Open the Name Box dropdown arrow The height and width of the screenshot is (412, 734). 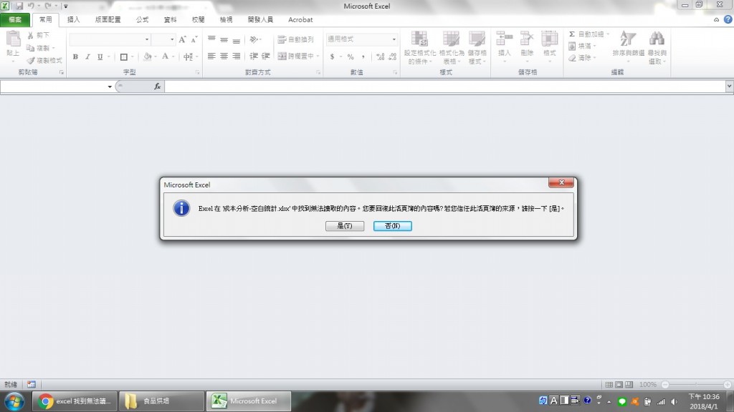pos(110,87)
